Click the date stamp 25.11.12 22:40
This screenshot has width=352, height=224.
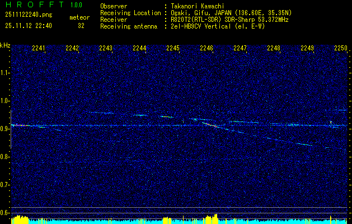29,26
